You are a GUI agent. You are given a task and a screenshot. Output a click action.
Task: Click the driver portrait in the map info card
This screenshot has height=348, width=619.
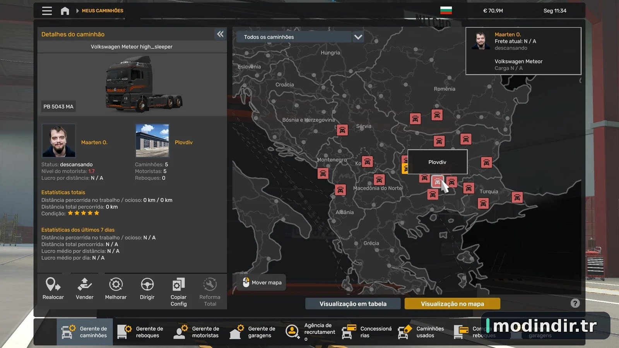pos(480,41)
